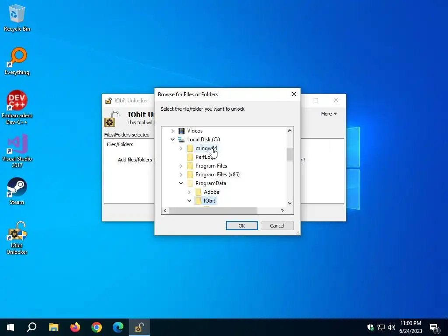Open the Visual Studio 2017 shortcut
This screenshot has height=336, width=448.
tap(17, 150)
